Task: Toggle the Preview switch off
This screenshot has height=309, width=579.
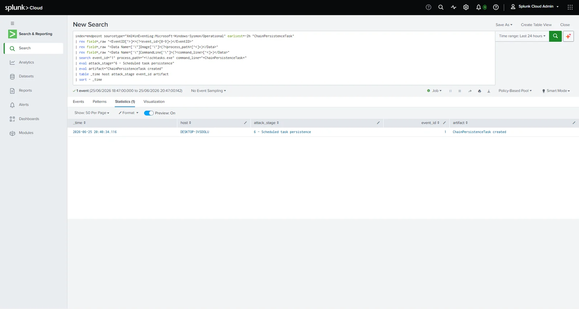Action: pyautogui.click(x=149, y=113)
